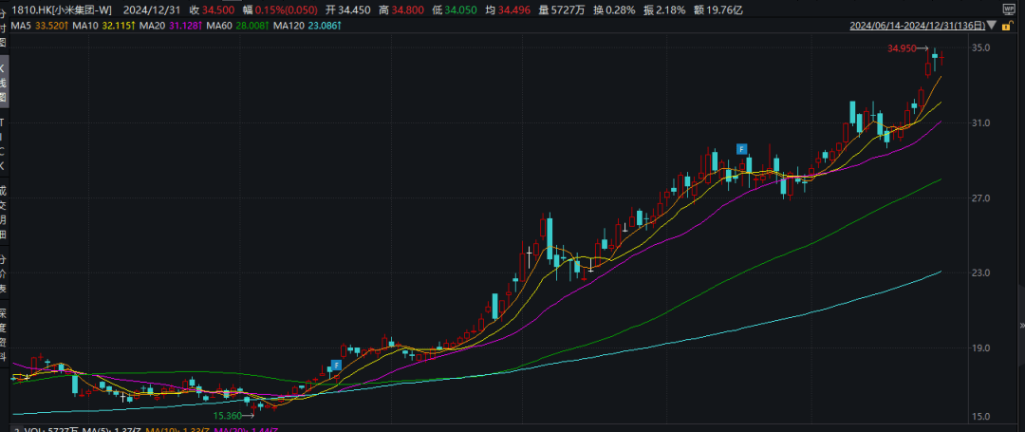1025x432 pixels.
Task: Select the K线图 side tab
Action: tap(4, 83)
